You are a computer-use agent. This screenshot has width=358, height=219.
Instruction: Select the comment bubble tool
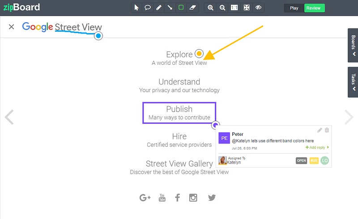pyautogui.click(x=148, y=8)
